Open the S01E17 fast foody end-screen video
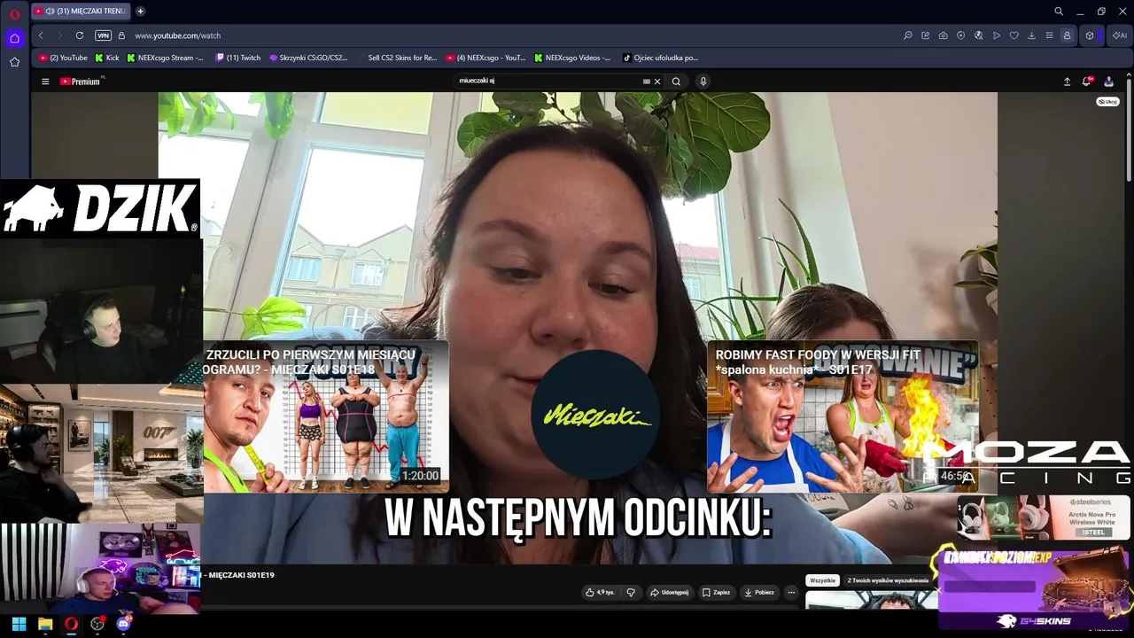This screenshot has width=1134, height=638. click(x=843, y=416)
